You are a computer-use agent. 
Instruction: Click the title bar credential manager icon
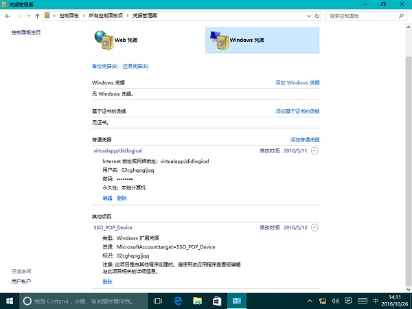(4, 4)
